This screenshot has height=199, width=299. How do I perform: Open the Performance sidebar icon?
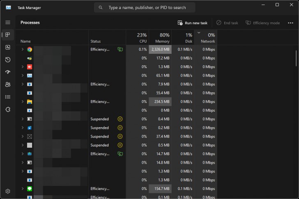(8, 47)
